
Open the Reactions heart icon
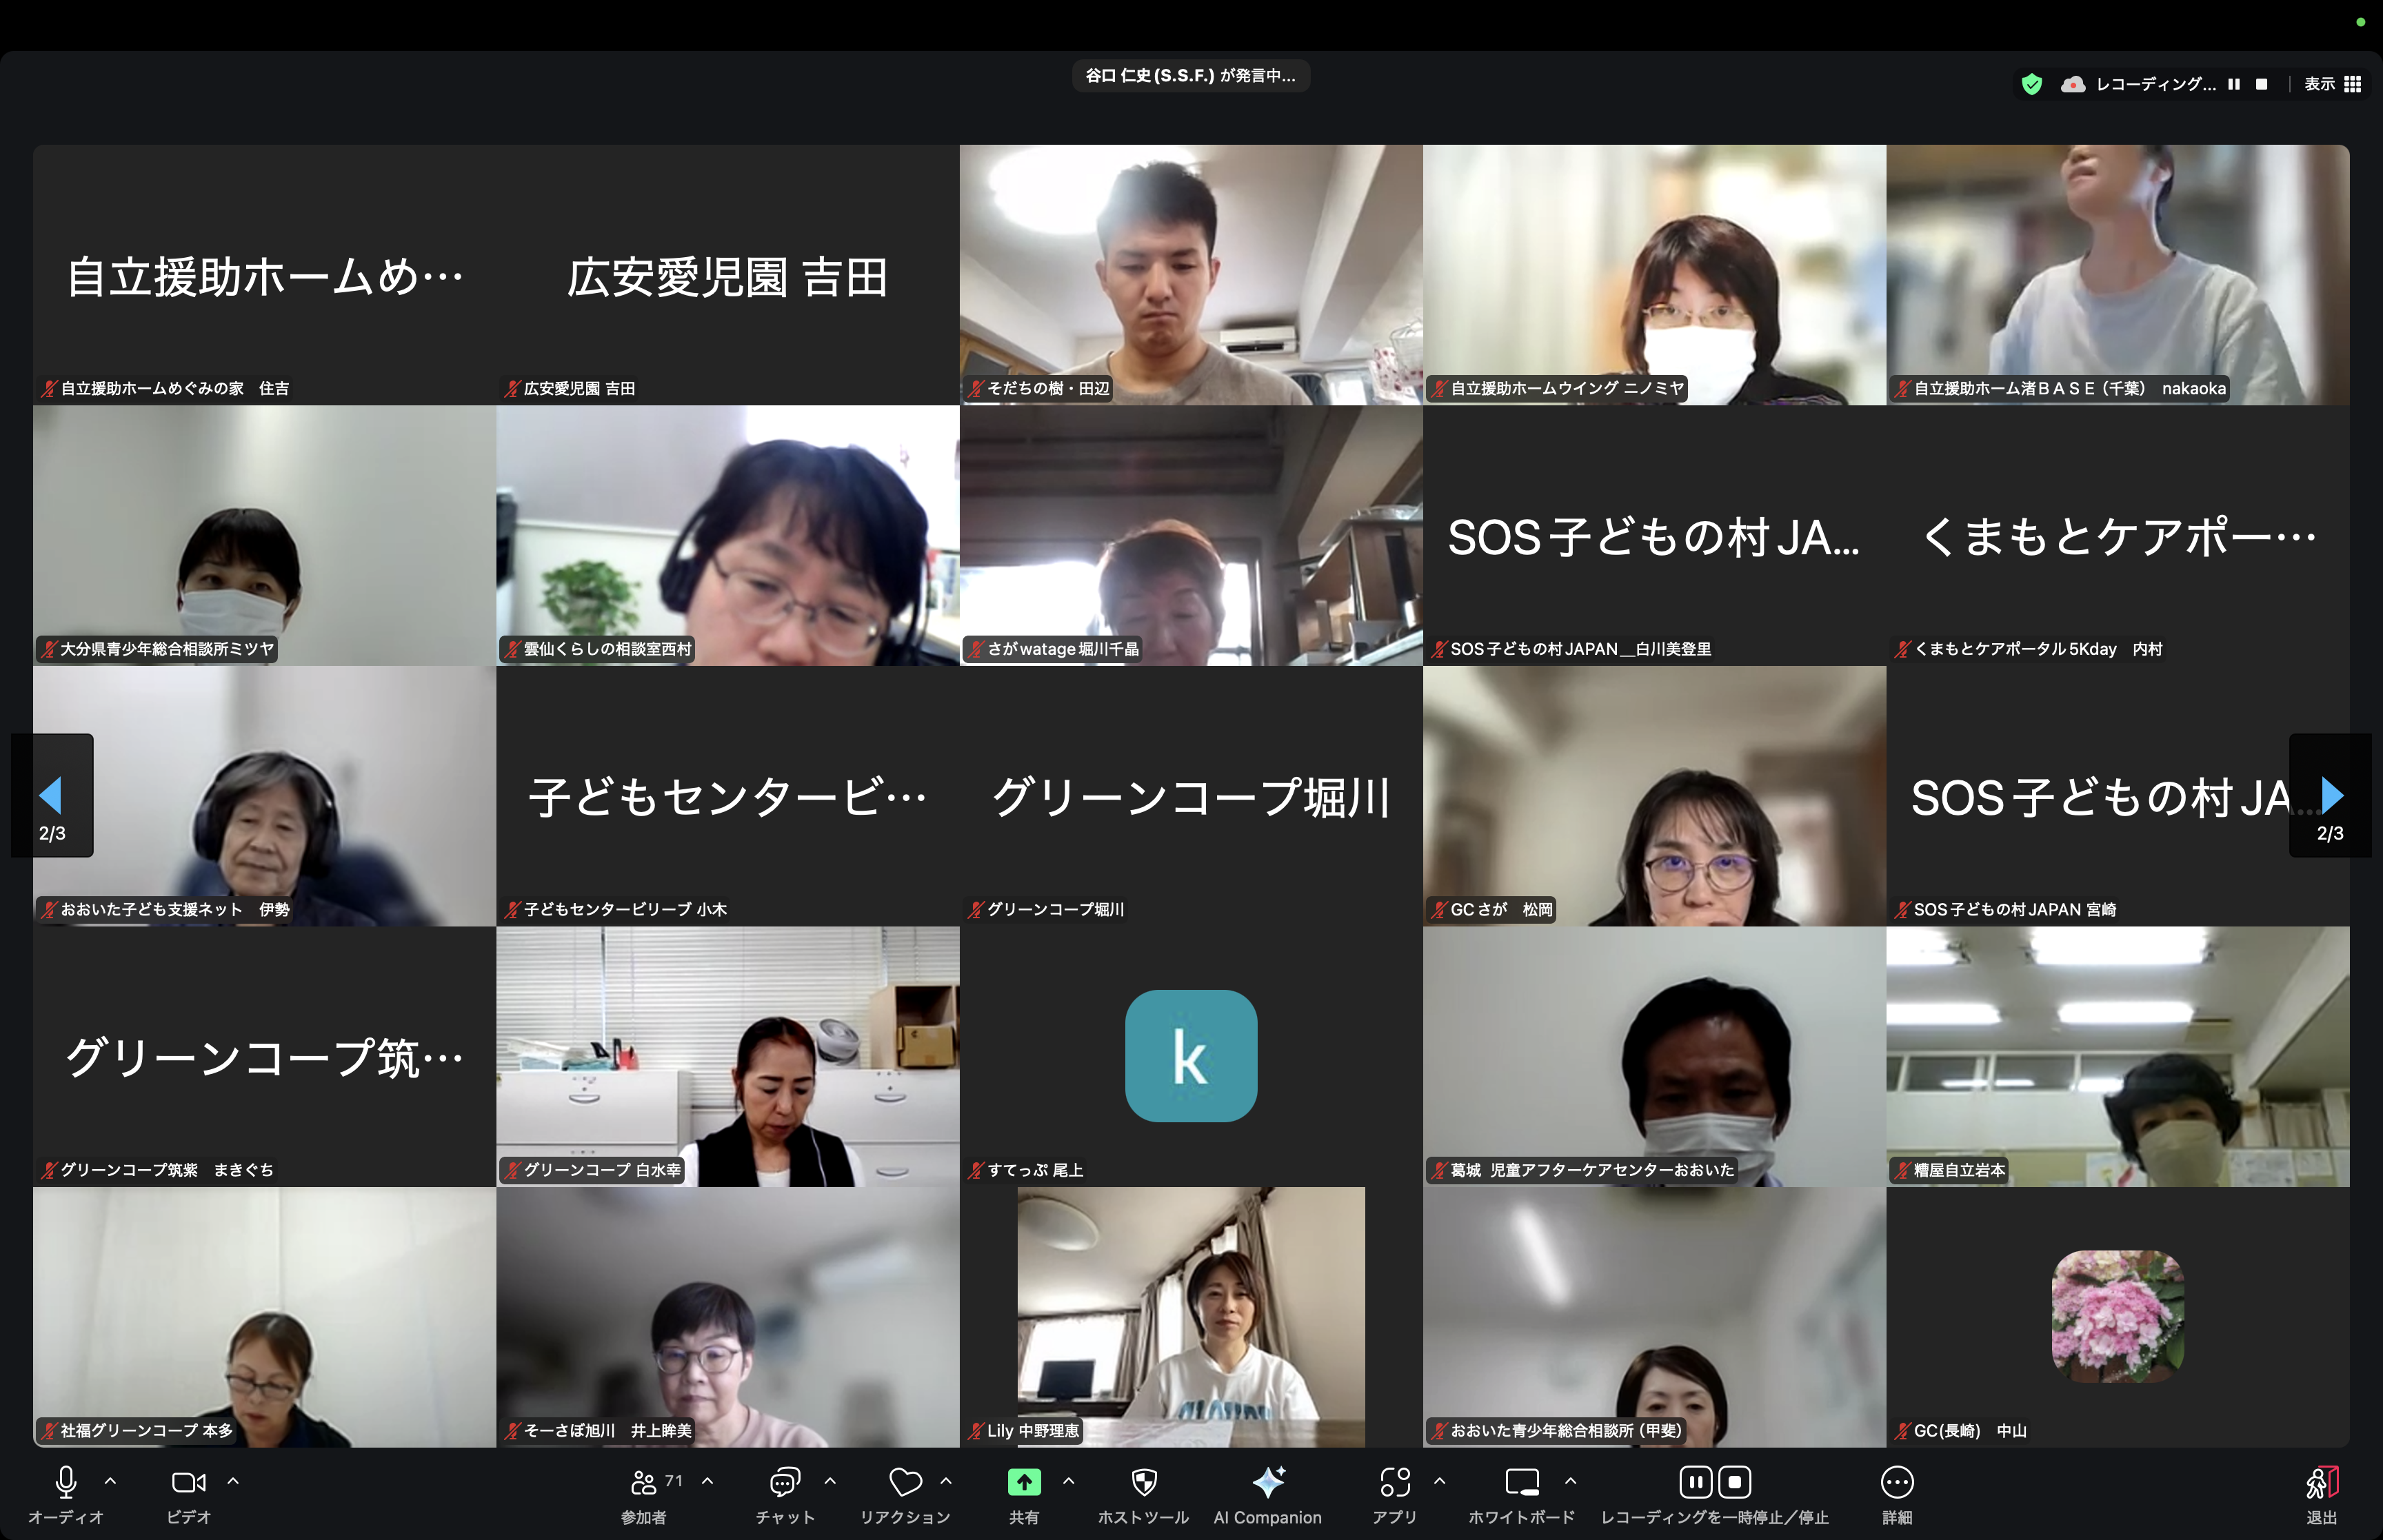point(905,1482)
